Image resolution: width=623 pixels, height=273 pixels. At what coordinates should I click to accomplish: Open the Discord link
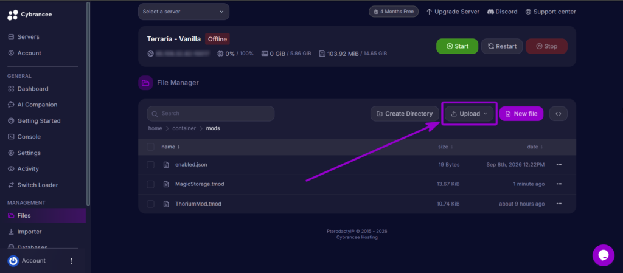tap(502, 12)
